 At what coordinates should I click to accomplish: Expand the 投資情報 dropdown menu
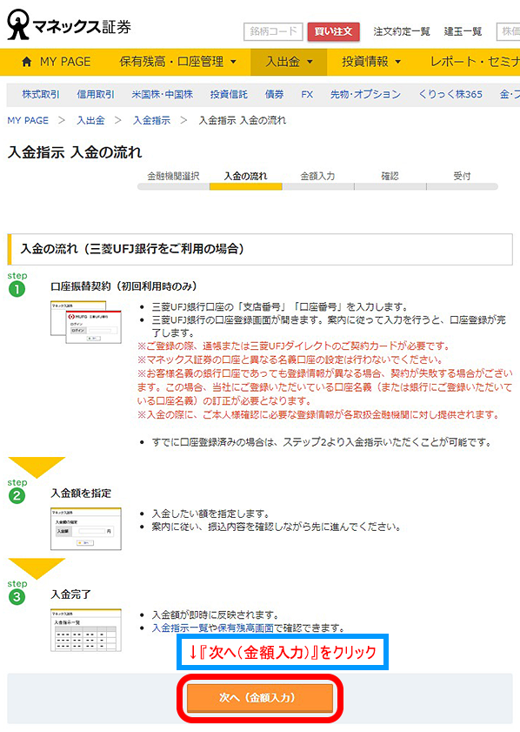pos(371,62)
